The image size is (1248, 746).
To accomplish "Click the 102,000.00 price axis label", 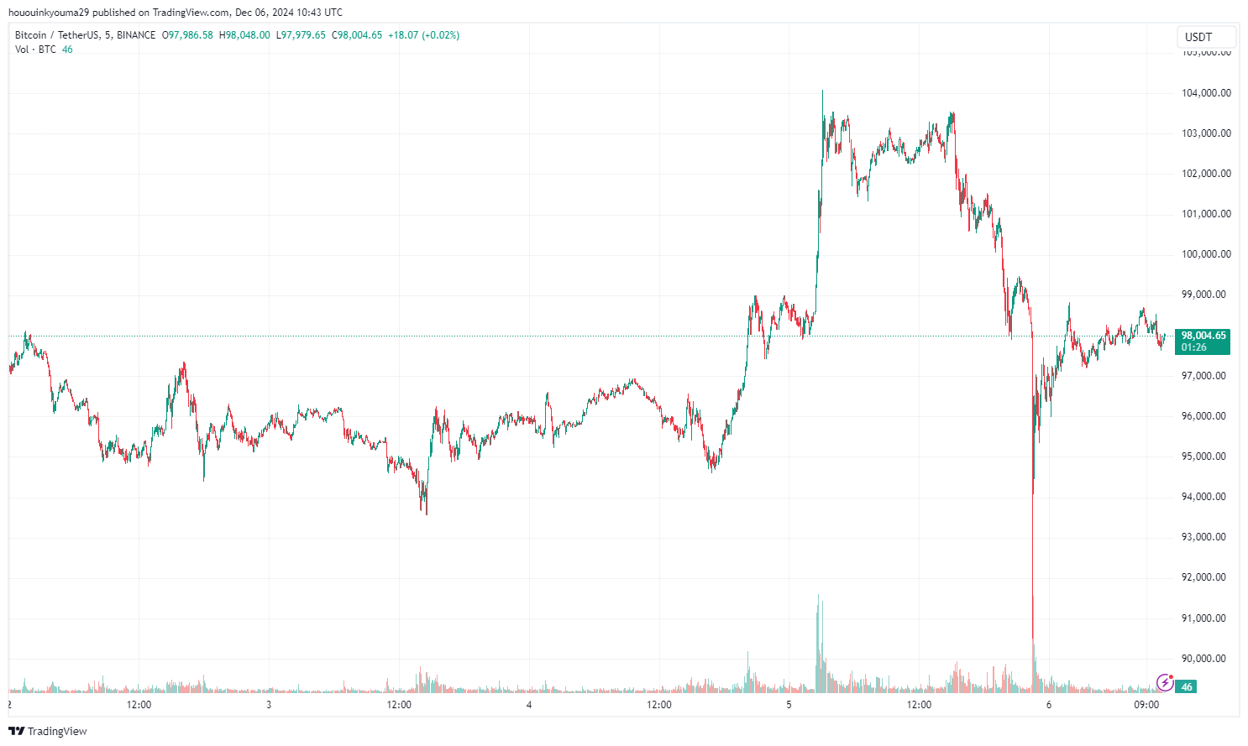I will (x=1206, y=174).
